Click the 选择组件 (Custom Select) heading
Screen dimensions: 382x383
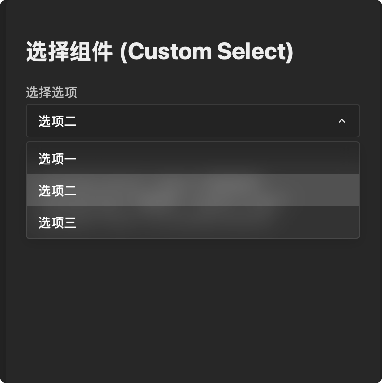[159, 52]
